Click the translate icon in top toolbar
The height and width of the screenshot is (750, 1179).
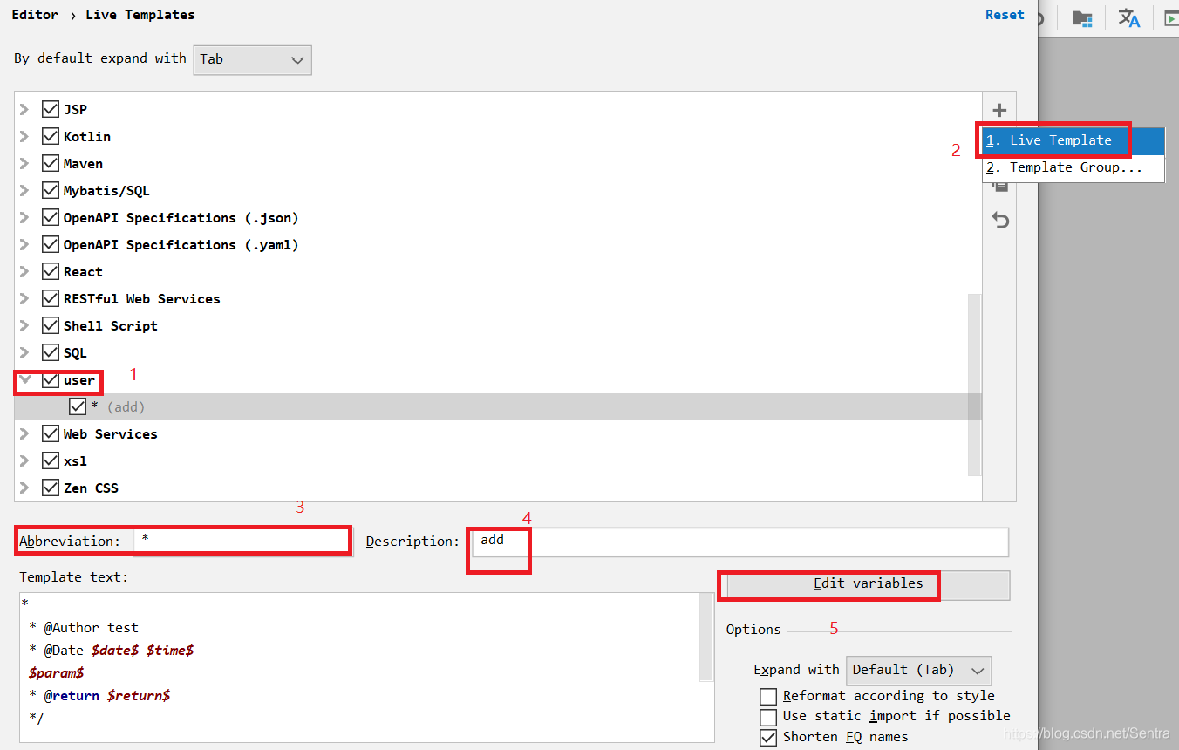[1129, 17]
